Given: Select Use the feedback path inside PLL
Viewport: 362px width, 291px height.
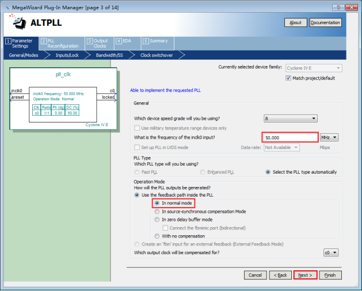Looking at the screenshot, I should coord(137,195).
